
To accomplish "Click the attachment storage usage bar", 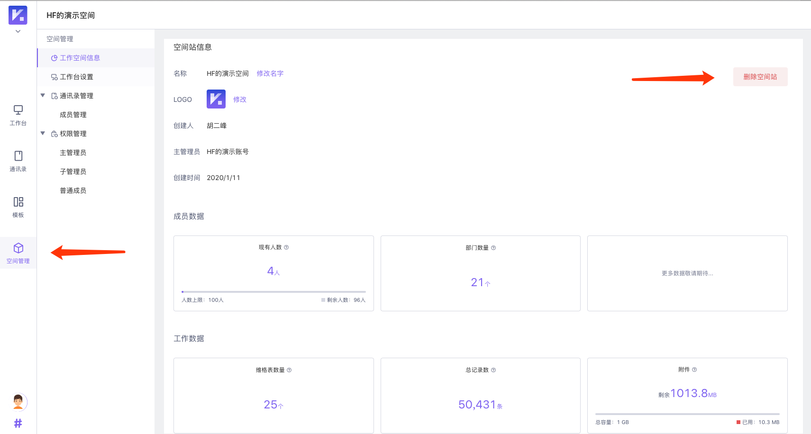I will point(687,414).
